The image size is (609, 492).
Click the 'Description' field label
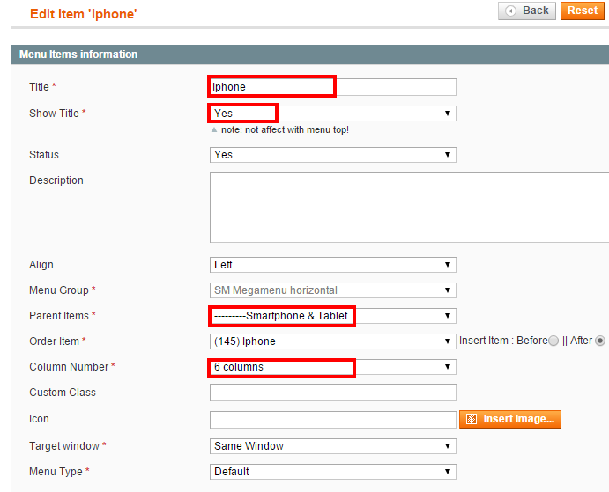point(56,180)
